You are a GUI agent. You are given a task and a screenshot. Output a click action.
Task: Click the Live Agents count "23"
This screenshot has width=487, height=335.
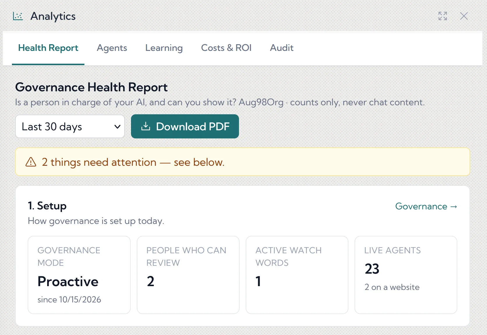tap(372, 269)
